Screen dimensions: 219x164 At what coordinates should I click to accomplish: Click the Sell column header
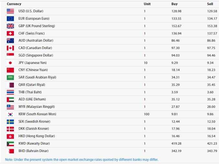point(210,4)
